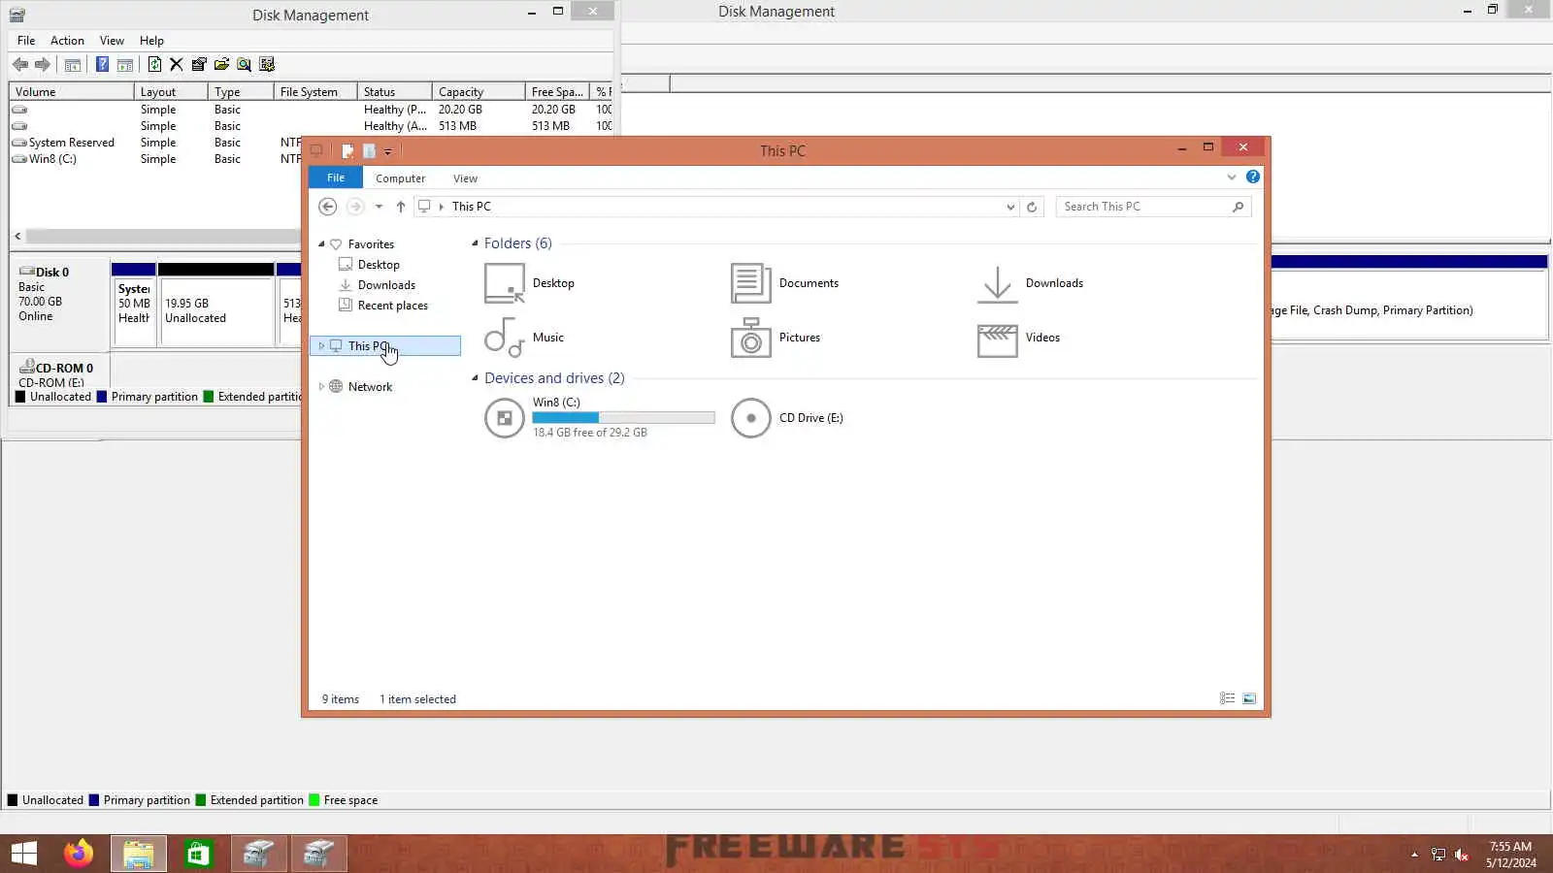Open address bar history dropdown arrow

(x=1010, y=207)
